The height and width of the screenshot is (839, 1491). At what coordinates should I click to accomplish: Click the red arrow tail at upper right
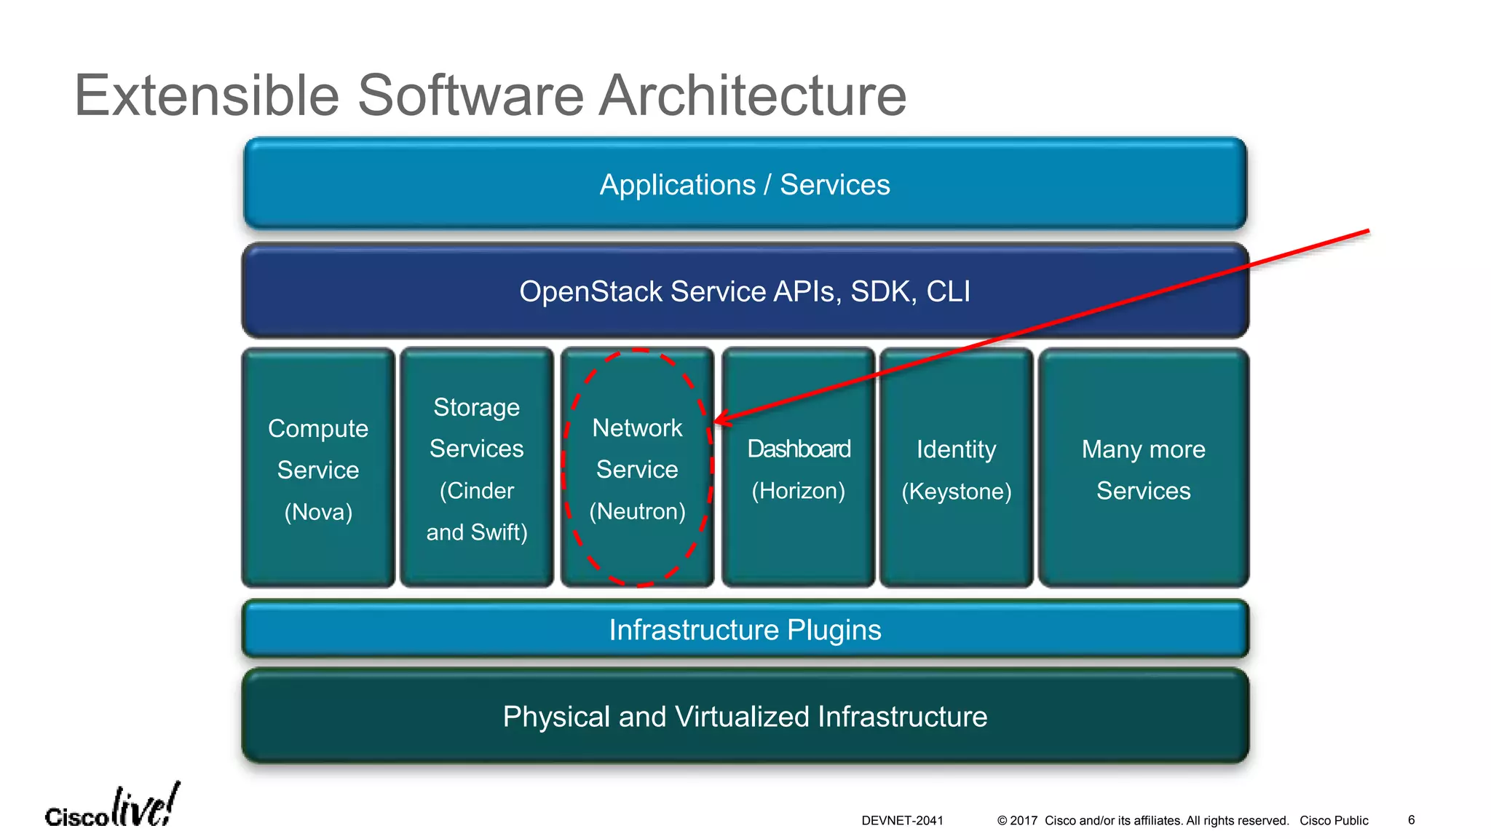click(1365, 232)
